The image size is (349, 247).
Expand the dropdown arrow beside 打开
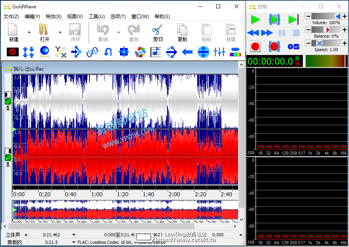point(60,33)
